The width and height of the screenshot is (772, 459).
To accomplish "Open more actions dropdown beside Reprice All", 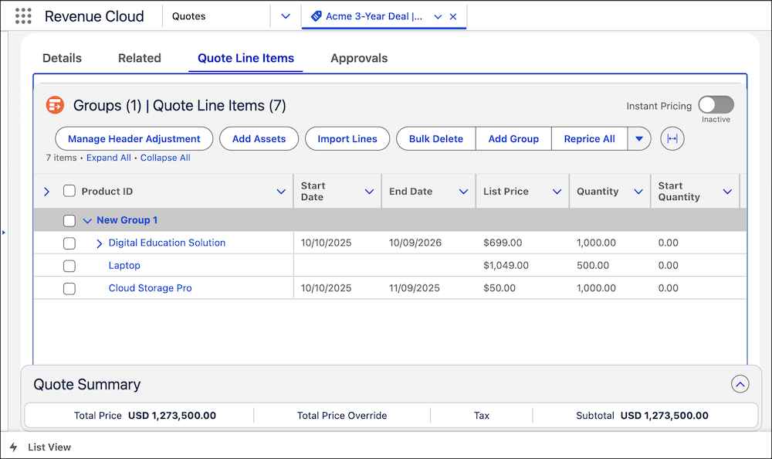I will [639, 138].
